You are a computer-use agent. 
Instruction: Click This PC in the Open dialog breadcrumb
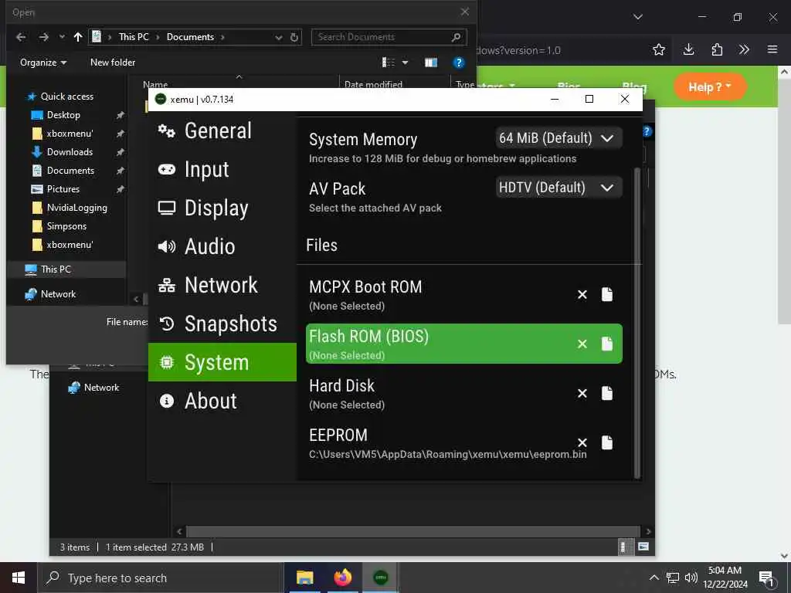click(134, 37)
